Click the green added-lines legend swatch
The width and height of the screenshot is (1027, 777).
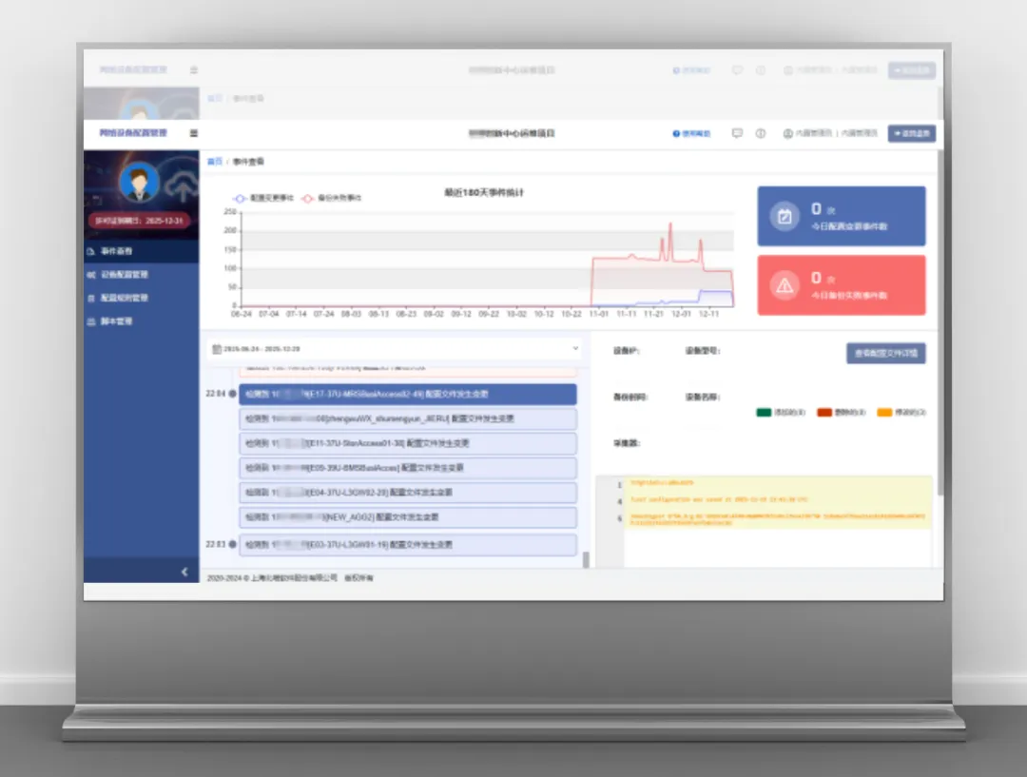(764, 412)
